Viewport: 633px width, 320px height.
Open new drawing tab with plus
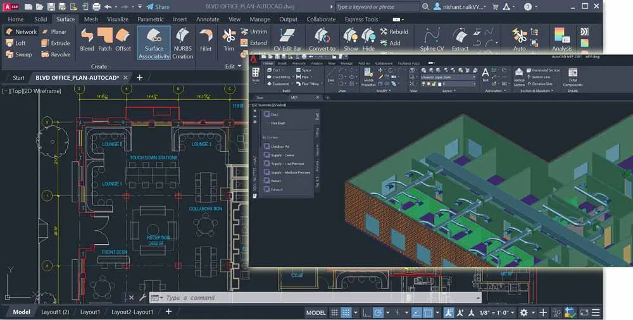pos(139,77)
